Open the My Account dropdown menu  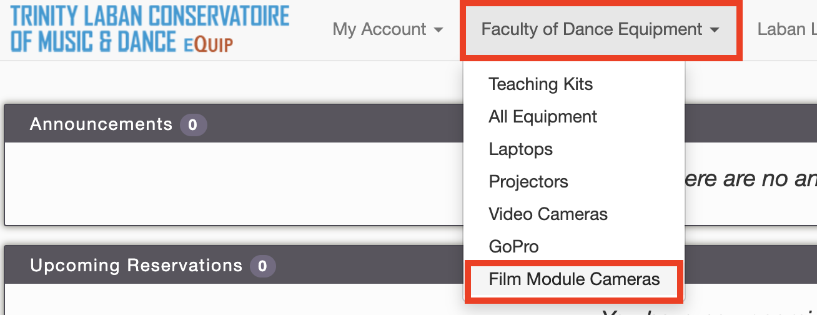tap(388, 29)
